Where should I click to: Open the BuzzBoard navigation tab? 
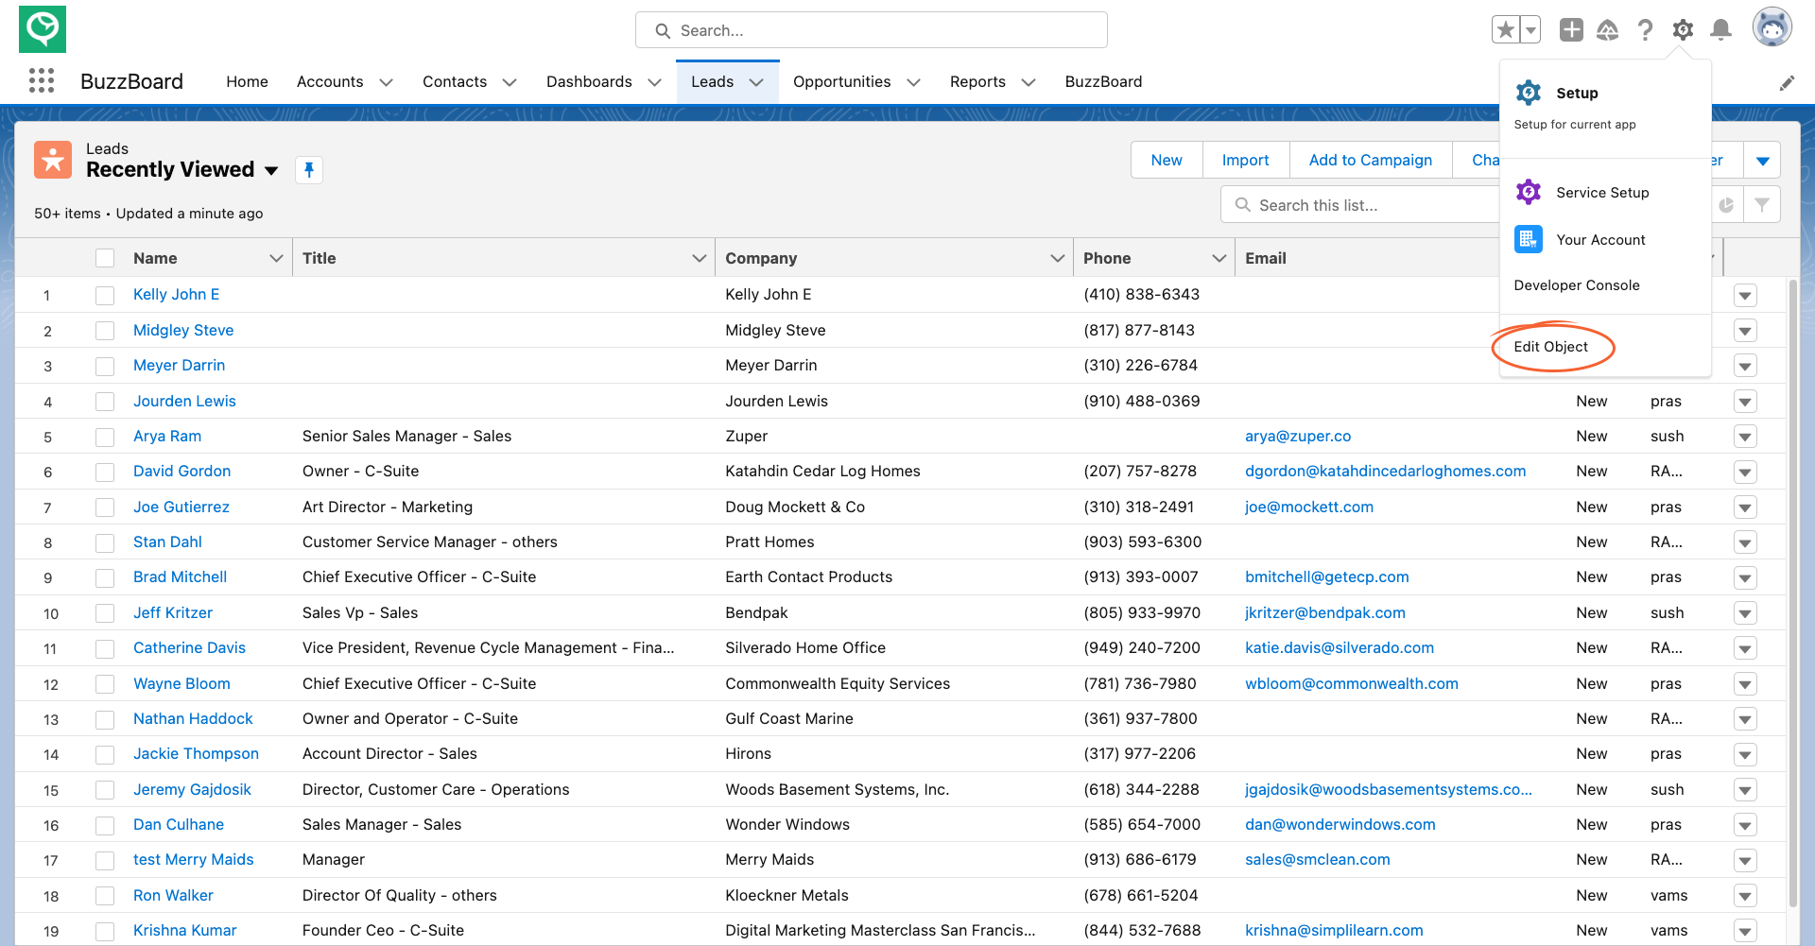pos(1103,81)
